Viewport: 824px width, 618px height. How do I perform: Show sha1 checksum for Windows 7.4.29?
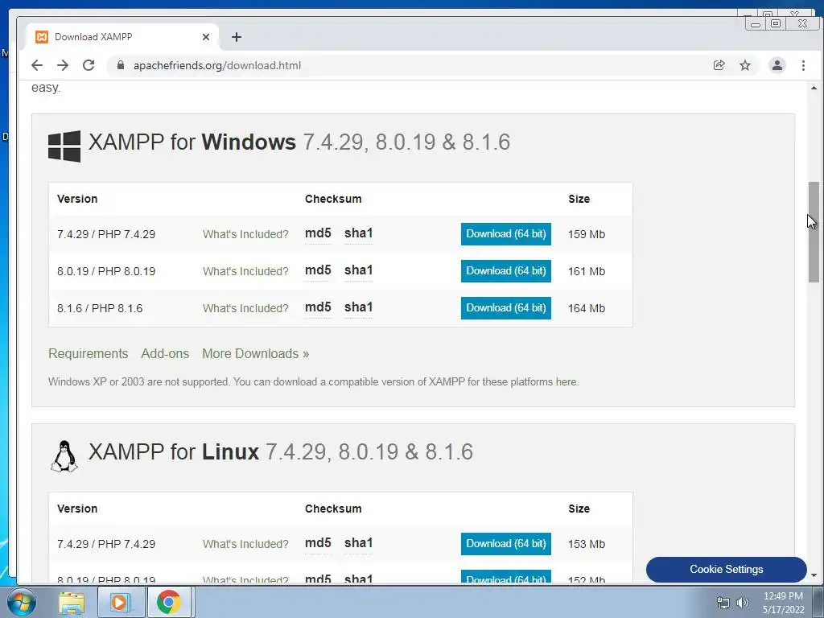(358, 233)
